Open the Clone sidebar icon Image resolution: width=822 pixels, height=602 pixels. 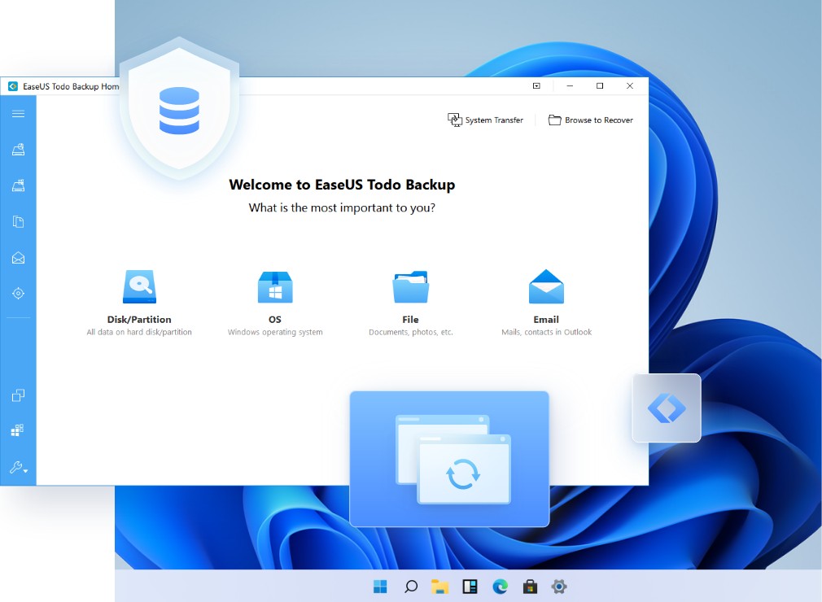19,395
